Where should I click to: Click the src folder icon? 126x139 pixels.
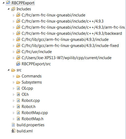pyautogui.click(x=13, y=70)
